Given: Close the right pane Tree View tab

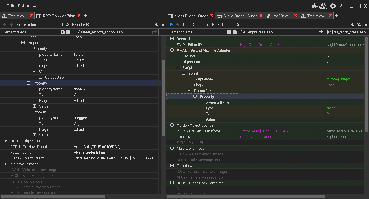Looking at the screenshot, I should pos(330,16).
